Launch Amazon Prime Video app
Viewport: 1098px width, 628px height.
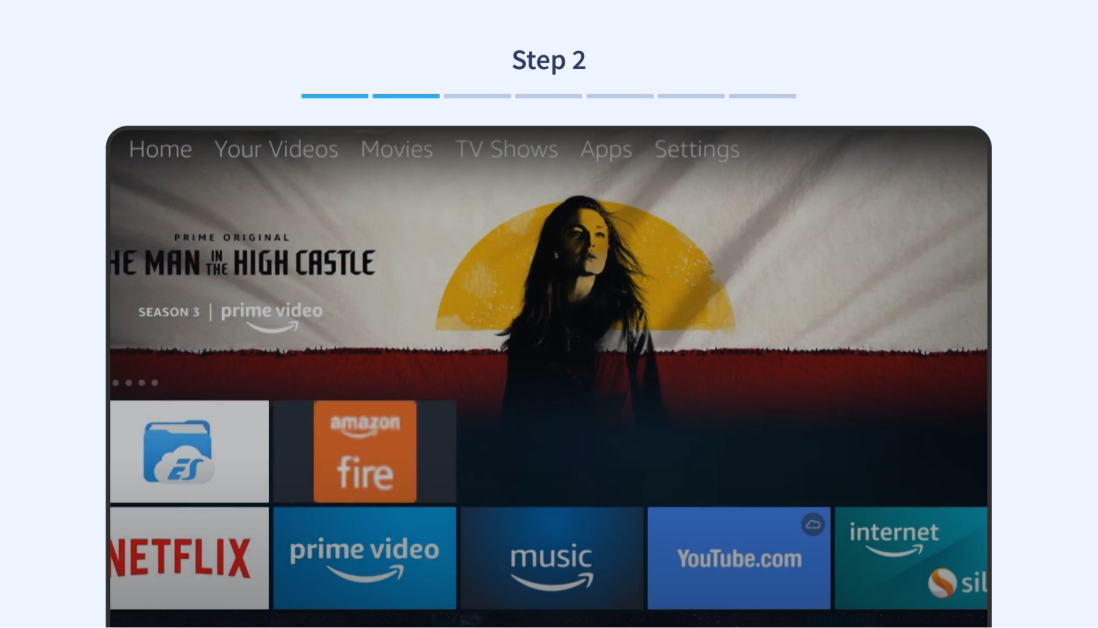tap(364, 557)
